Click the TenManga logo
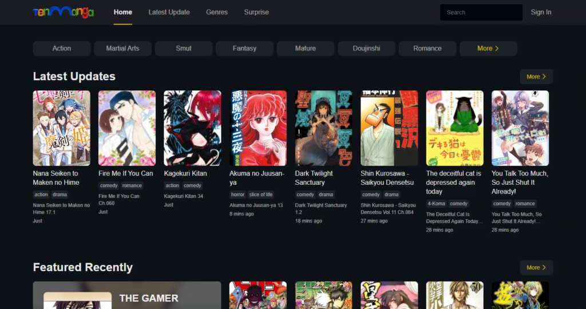586x309 pixels. coord(63,13)
